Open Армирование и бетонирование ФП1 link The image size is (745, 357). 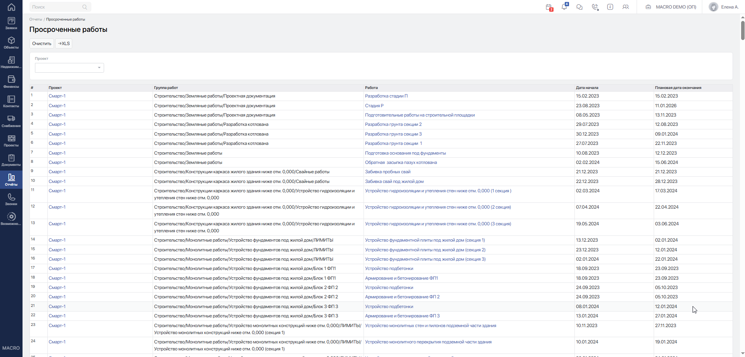[401, 278]
